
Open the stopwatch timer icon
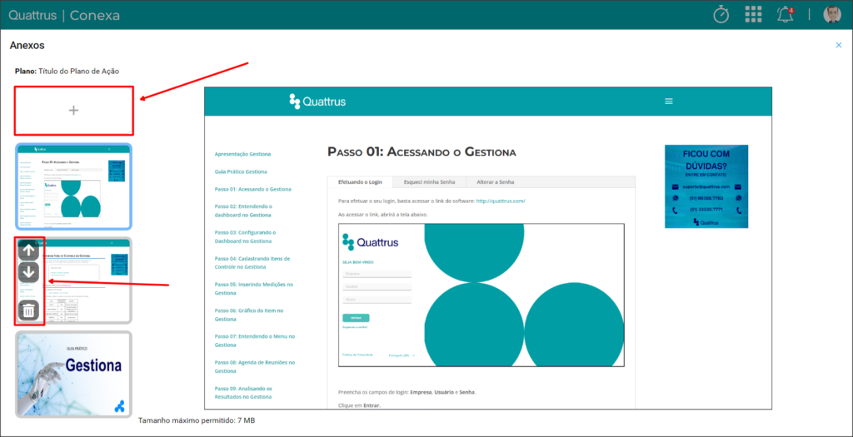721,15
